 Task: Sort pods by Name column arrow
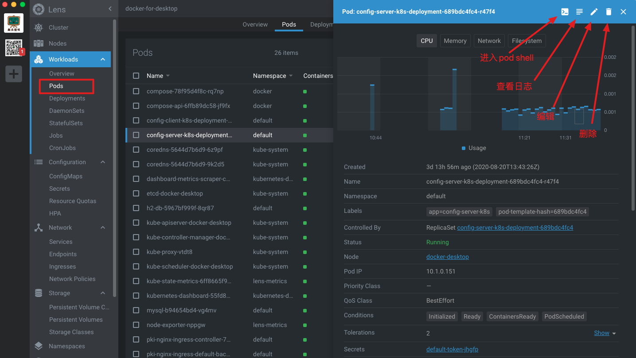(x=168, y=76)
